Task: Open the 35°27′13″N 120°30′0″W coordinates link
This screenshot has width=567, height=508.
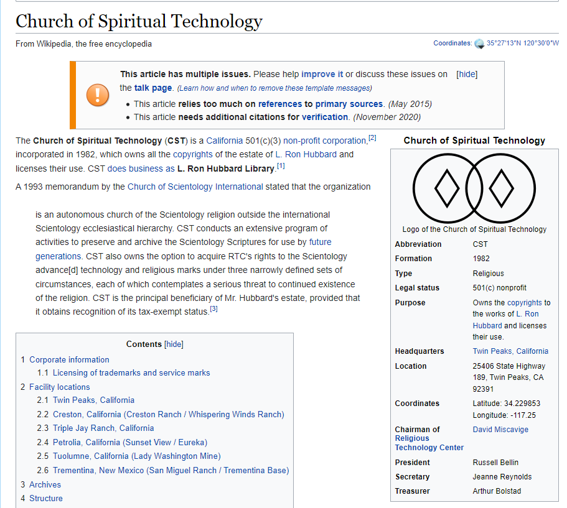Action: pyautogui.click(x=523, y=43)
